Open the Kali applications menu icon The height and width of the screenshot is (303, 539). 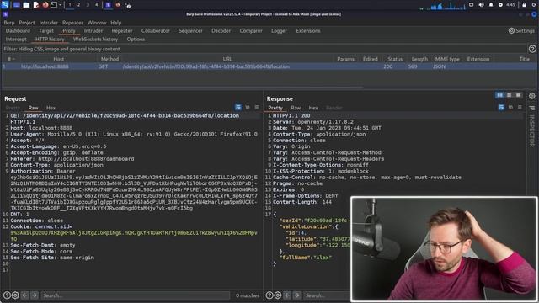(5, 4)
